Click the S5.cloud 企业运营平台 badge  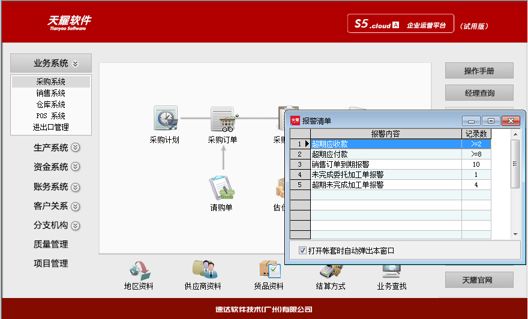click(x=400, y=23)
